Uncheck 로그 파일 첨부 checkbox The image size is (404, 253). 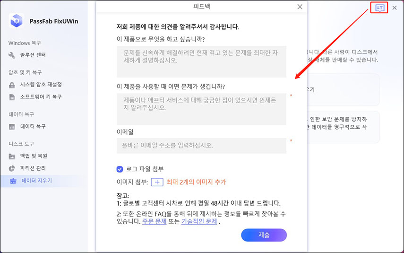[120, 169]
